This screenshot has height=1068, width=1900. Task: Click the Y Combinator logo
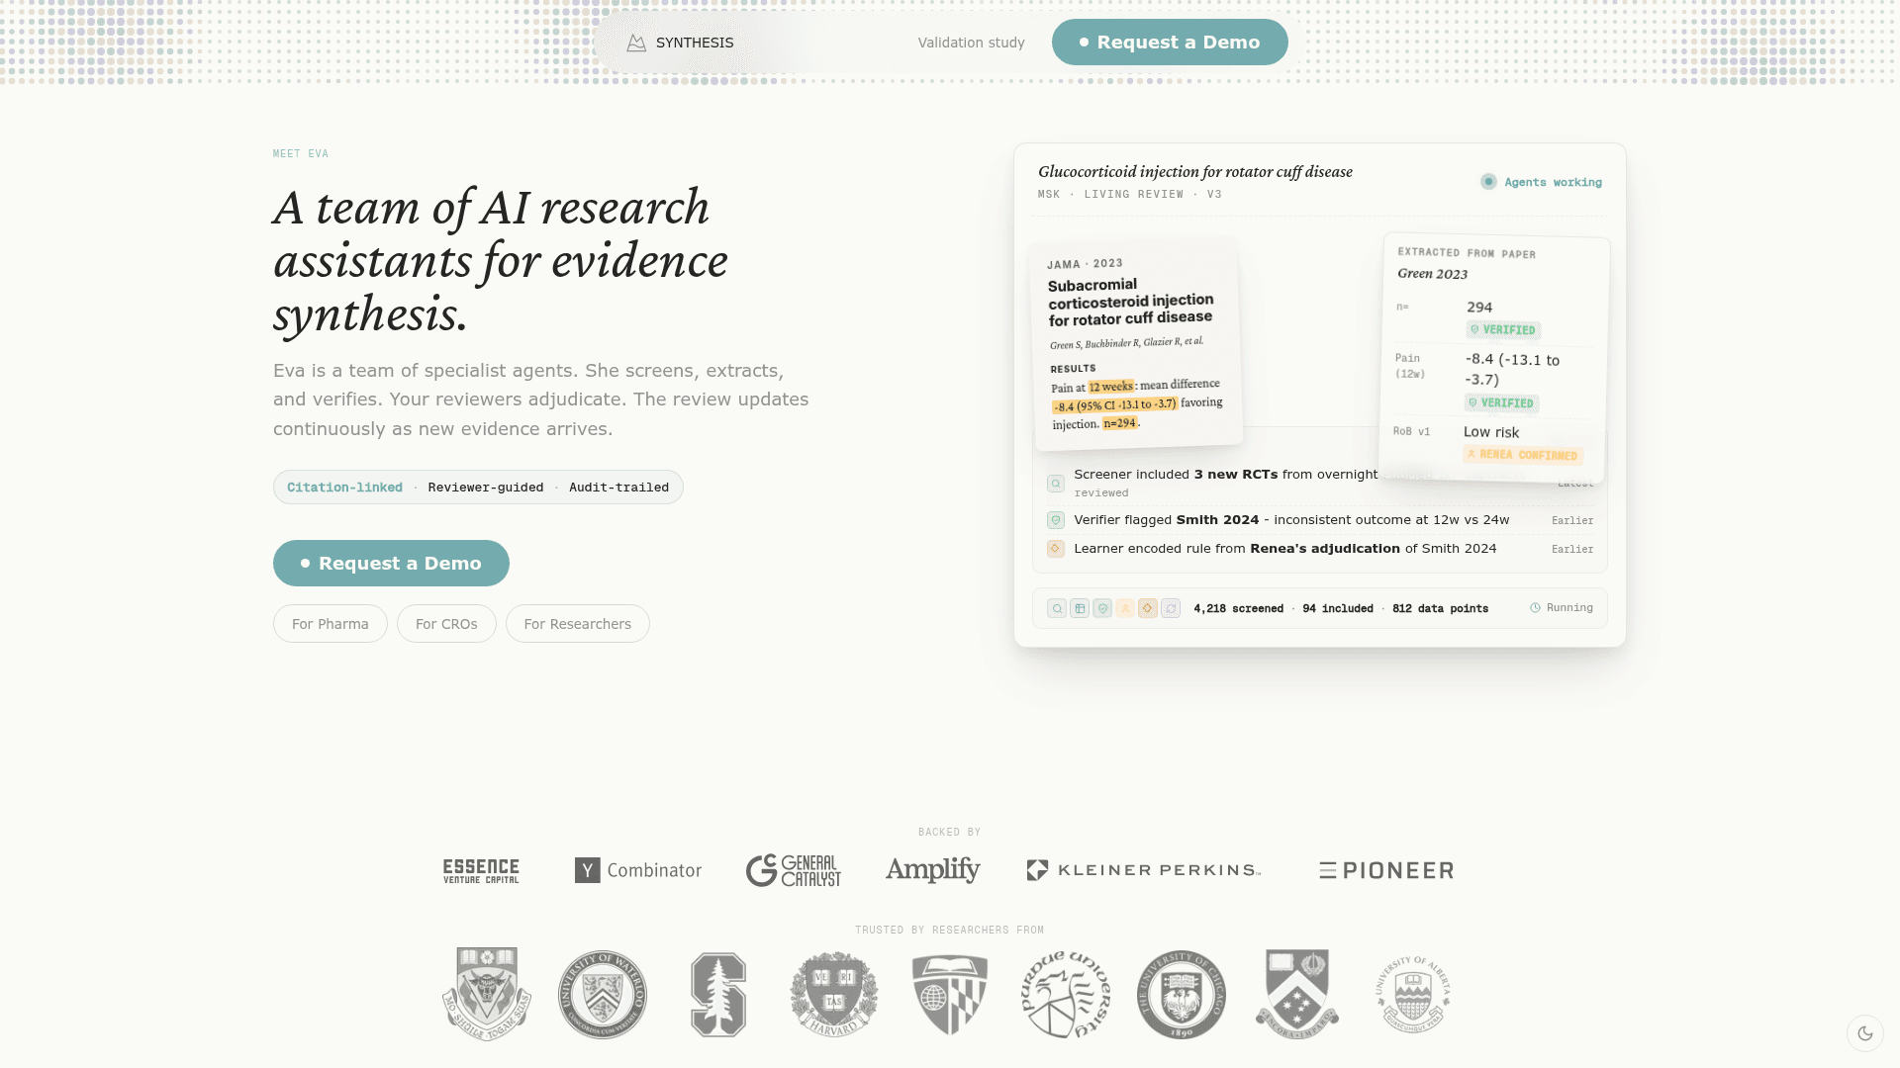point(638,870)
